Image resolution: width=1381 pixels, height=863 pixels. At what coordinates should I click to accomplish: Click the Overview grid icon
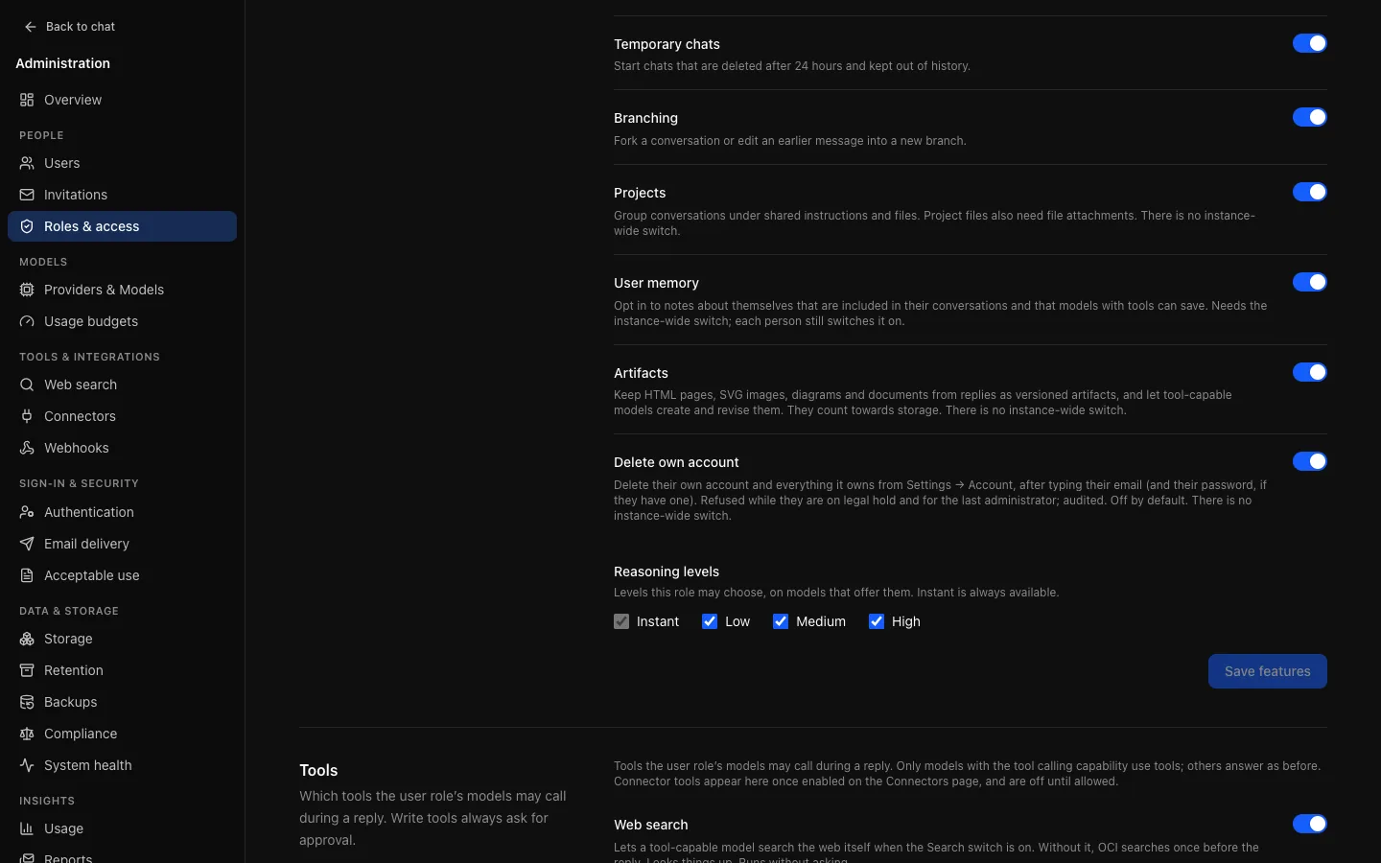pos(27,100)
